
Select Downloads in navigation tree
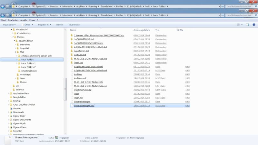coord(18,112)
